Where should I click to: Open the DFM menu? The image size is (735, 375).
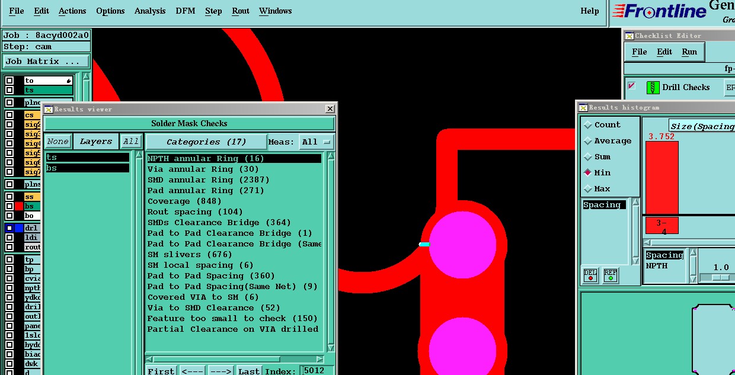(x=186, y=11)
